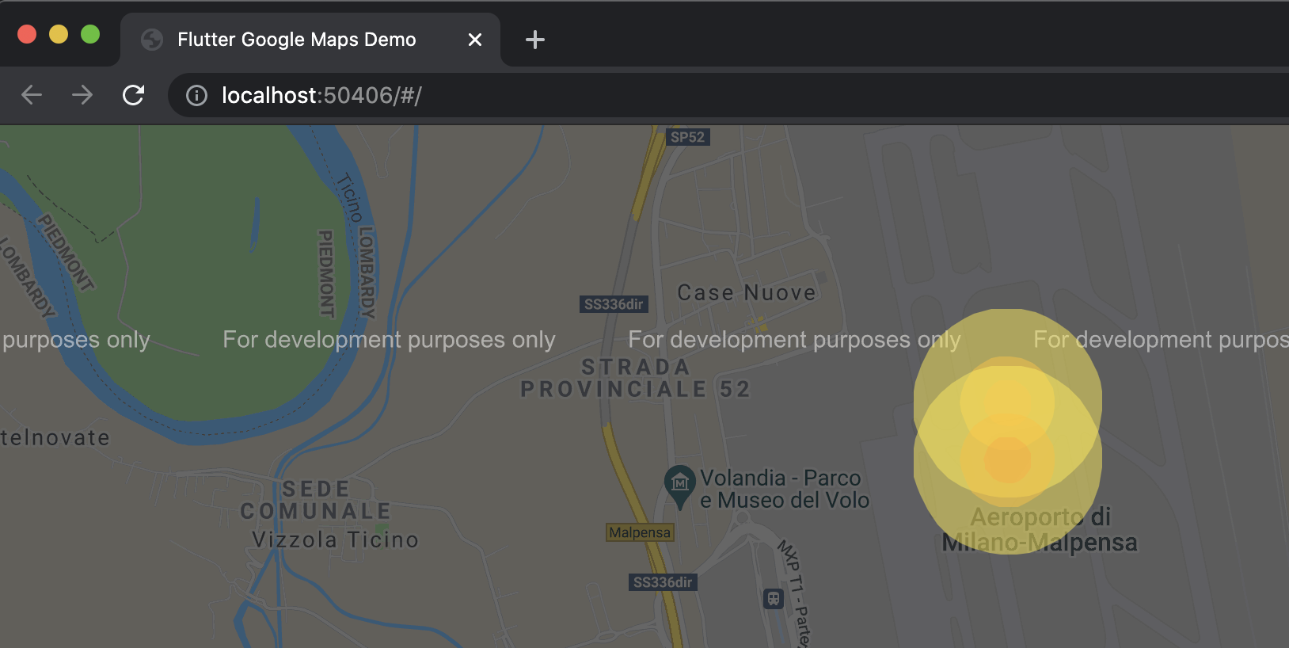The height and width of the screenshot is (648, 1289).
Task: Select the Malpensa road label
Action: pyautogui.click(x=641, y=532)
